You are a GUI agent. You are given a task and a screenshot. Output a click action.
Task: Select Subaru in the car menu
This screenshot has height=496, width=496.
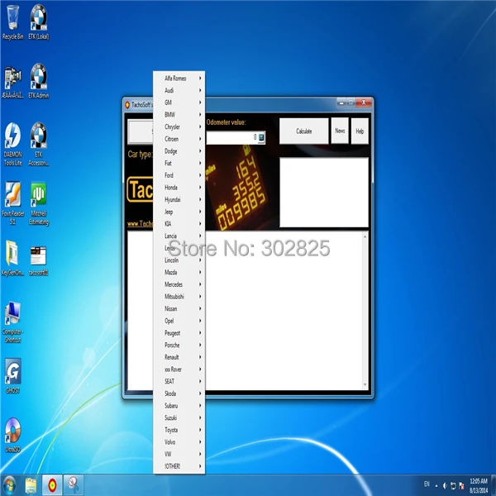[x=179, y=406]
